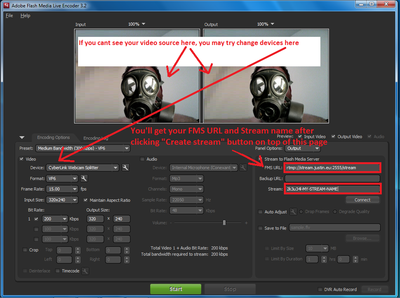This screenshot has height=298, width=400.
Task: Open Timecode settings wrench
Action: (x=85, y=271)
